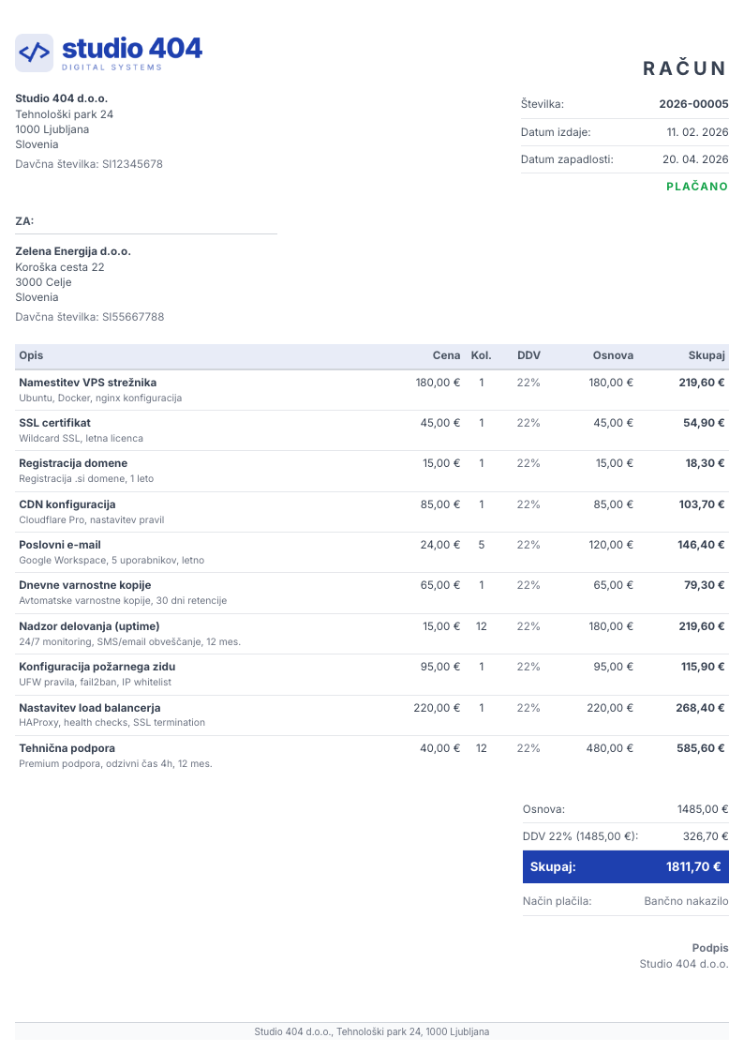Click the Nastavitev load balancerja item

[x=90, y=708]
